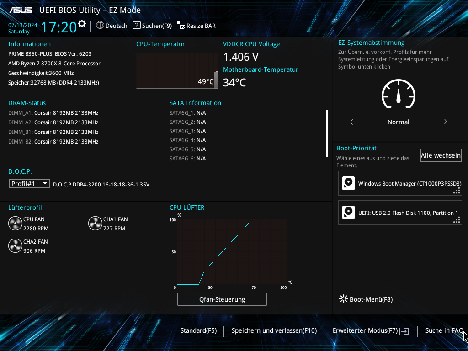Click the CHA1 FAN icon
The image size is (468, 351).
click(95, 223)
